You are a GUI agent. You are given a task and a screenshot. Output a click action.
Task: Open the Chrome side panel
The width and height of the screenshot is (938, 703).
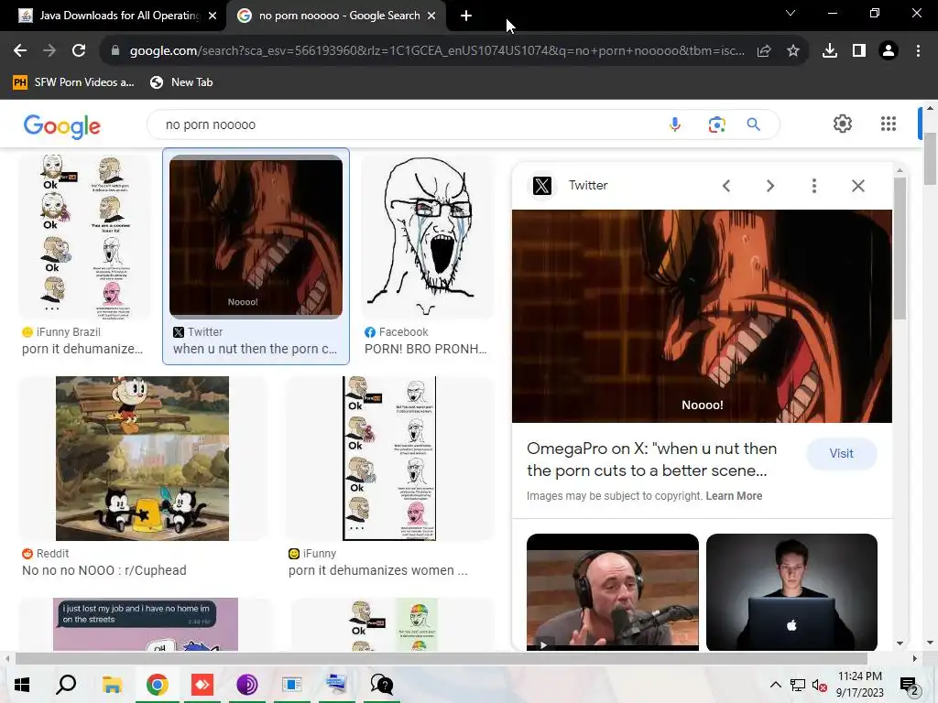tap(859, 51)
